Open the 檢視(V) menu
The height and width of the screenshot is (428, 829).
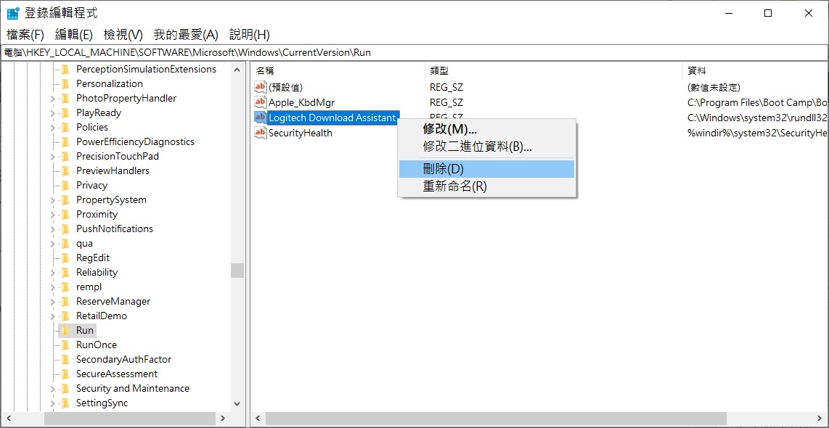123,35
